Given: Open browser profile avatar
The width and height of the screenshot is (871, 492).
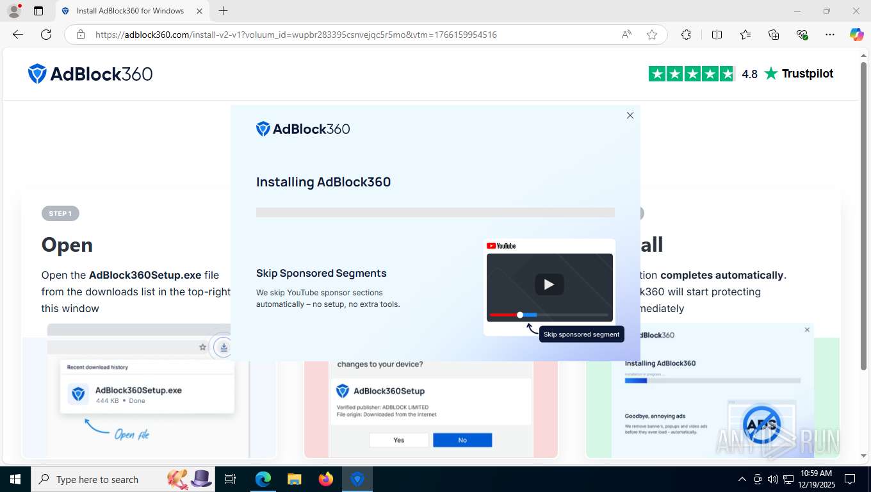Looking at the screenshot, I should [x=13, y=11].
